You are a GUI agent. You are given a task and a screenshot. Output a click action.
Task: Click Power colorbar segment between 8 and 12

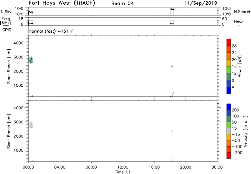[229, 77]
